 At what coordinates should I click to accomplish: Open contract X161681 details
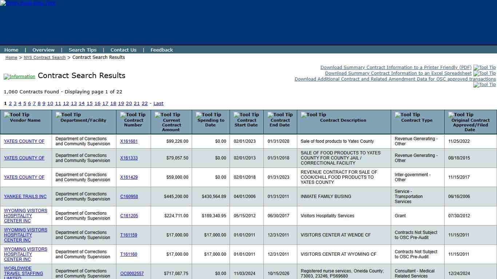point(129,141)
